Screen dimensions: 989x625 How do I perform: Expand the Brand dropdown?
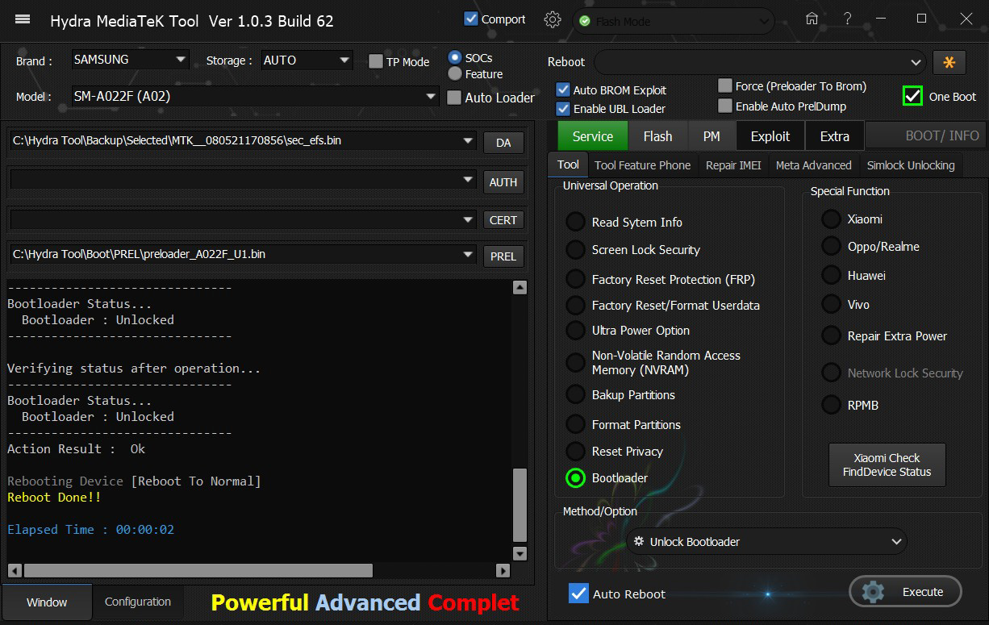pos(180,60)
